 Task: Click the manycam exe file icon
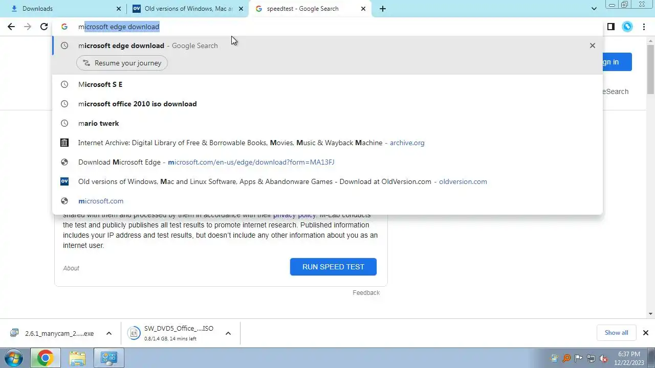[x=14, y=333]
